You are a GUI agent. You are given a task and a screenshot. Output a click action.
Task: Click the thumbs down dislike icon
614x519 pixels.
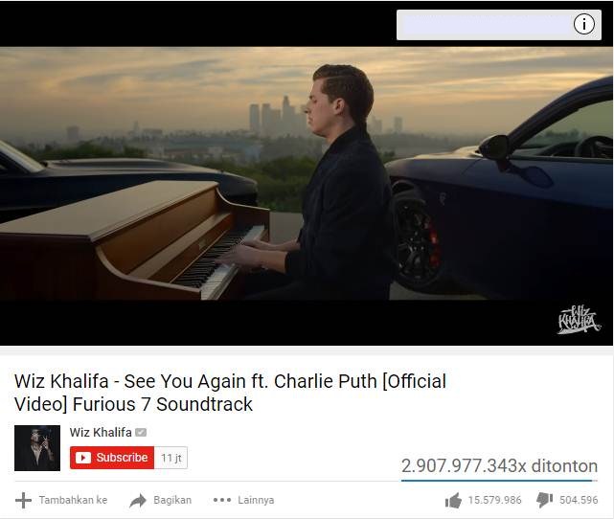tap(545, 500)
